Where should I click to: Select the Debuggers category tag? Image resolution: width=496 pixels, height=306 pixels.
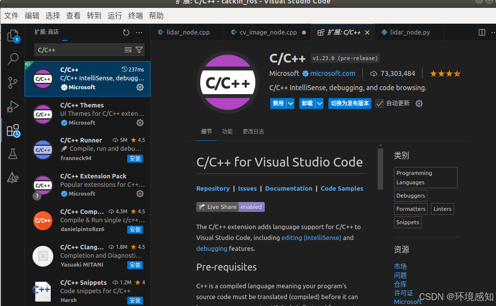point(411,196)
